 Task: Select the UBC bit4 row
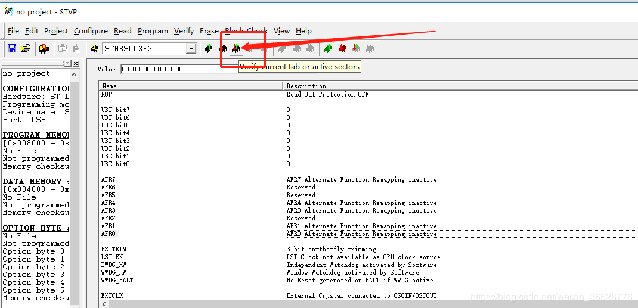tap(116, 133)
